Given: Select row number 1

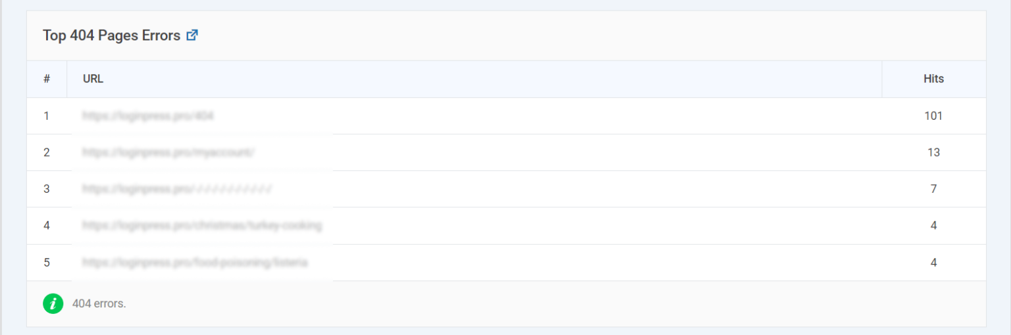Looking at the screenshot, I should (x=47, y=116).
